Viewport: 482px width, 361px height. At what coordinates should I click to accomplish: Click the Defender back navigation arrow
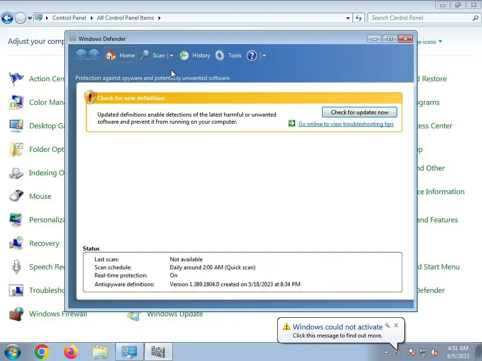[x=81, y=55]
